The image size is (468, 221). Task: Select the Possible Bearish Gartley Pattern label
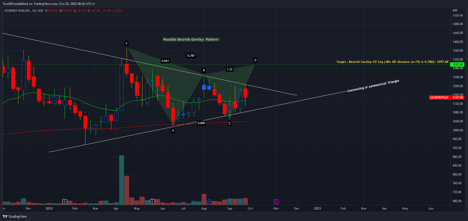[x=191, y=39]
